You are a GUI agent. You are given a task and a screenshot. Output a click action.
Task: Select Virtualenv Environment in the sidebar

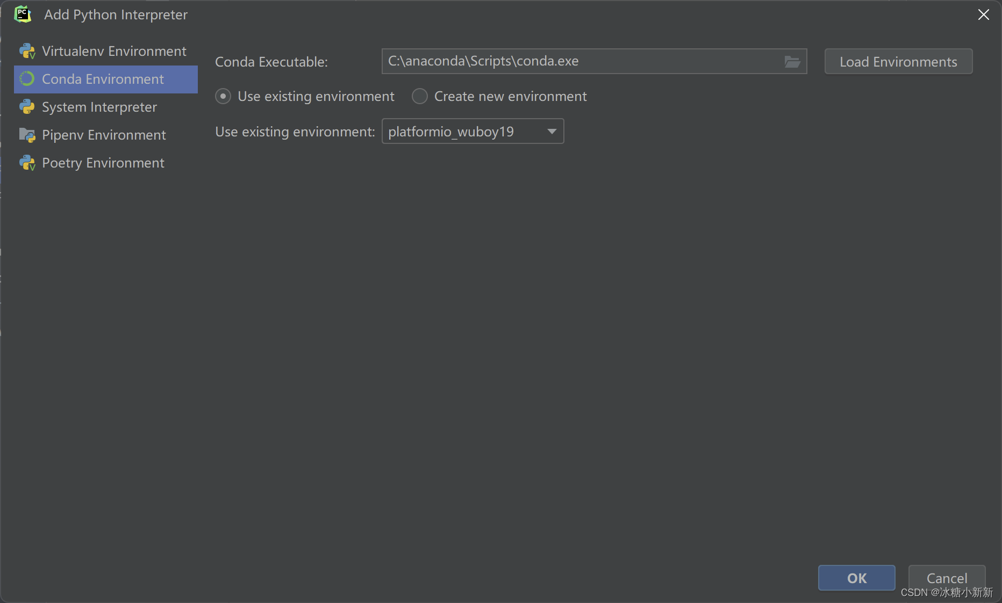click(x=106, y=51)
